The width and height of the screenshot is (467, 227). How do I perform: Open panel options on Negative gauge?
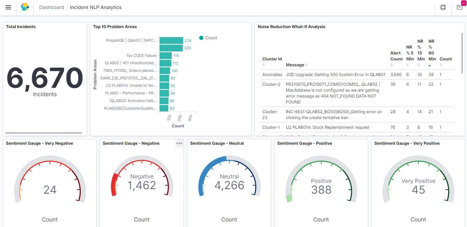click(179, 143)
